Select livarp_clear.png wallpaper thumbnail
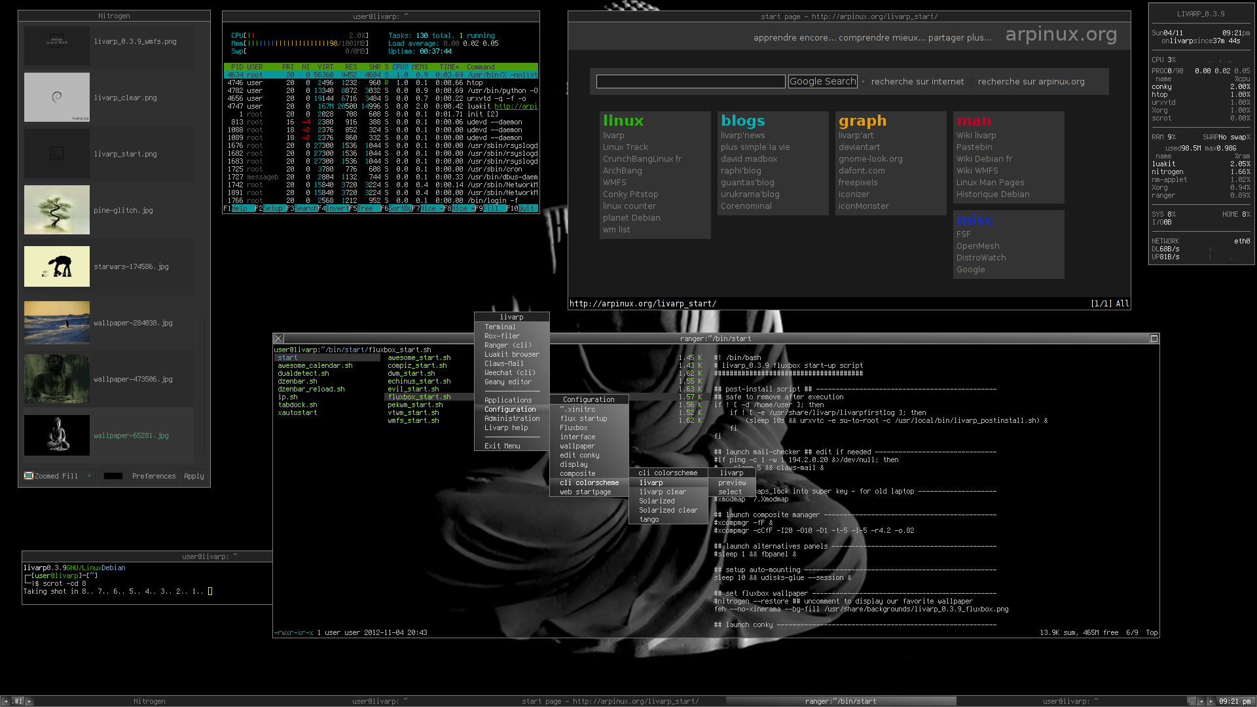1257x707 pixels. [57, 97]
